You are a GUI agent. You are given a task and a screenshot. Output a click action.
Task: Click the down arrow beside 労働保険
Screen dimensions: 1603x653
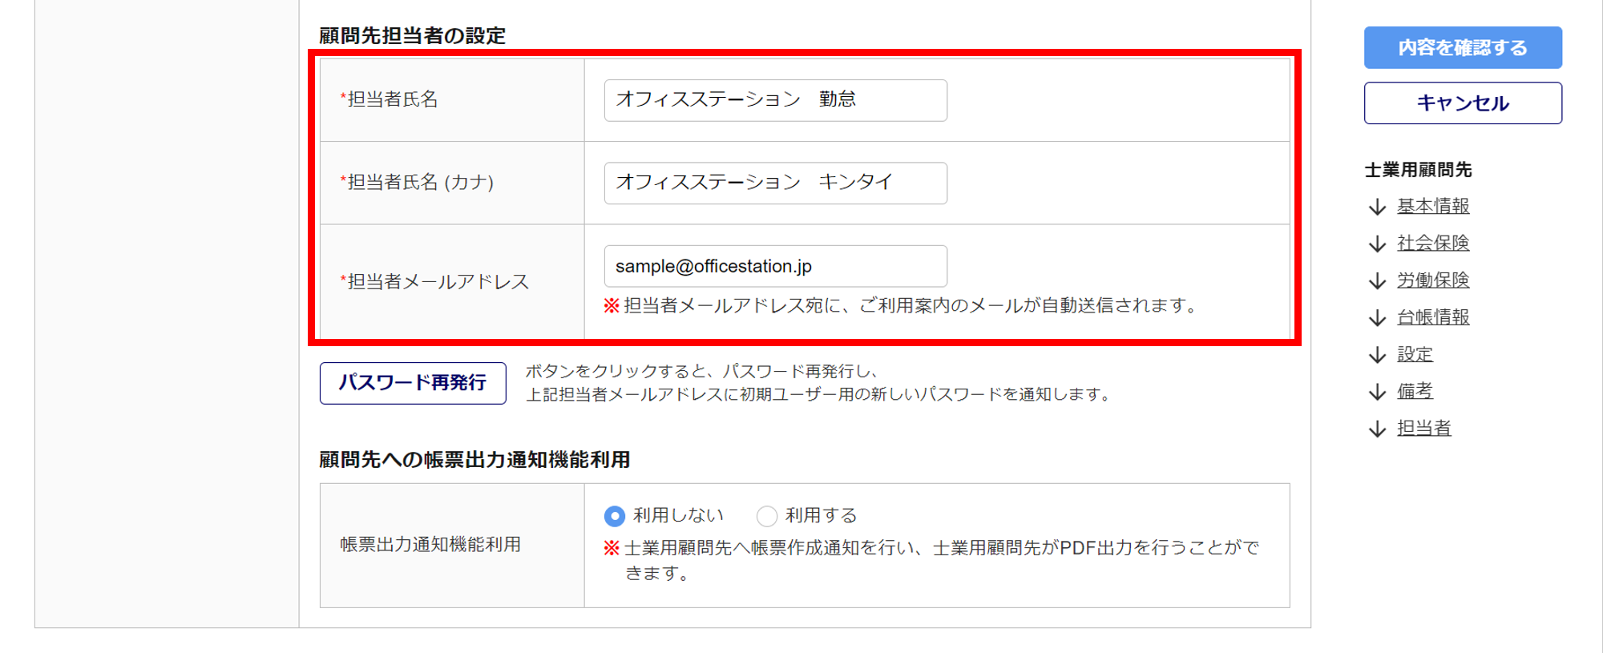pos(1377,280)
